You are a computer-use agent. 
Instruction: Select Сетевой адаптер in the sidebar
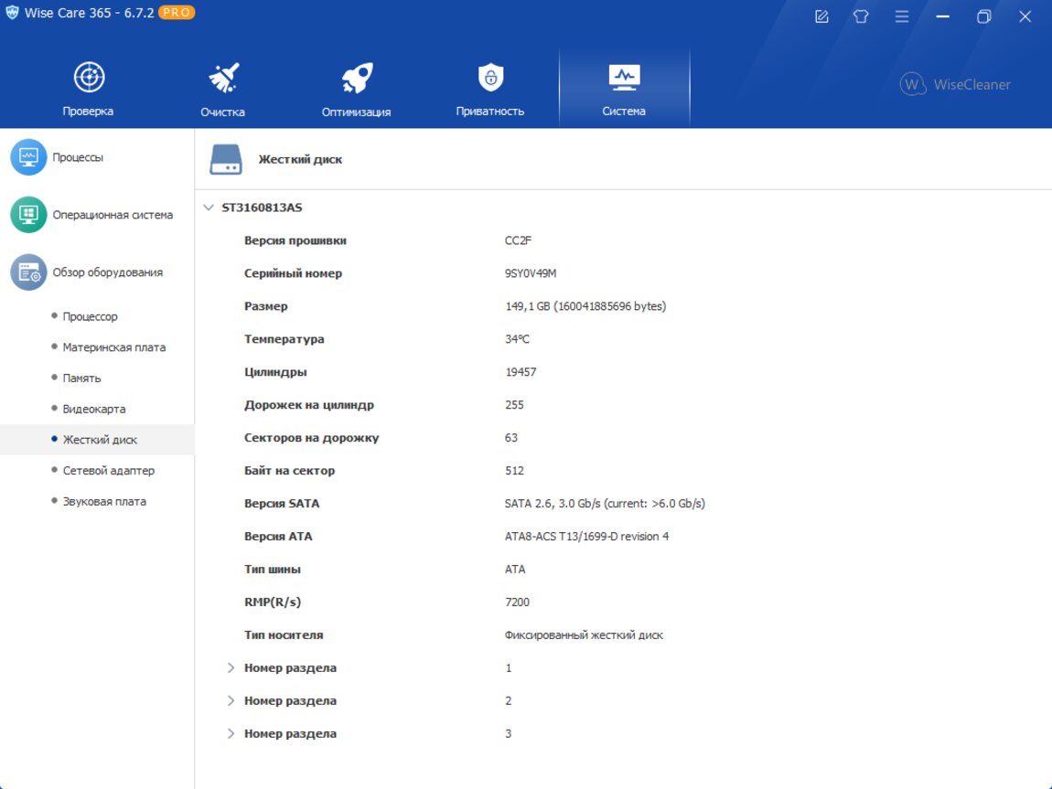point(108,471)
